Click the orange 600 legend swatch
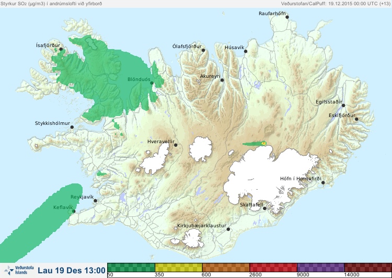The image size is (392, 278). click(x=226, y=268)
